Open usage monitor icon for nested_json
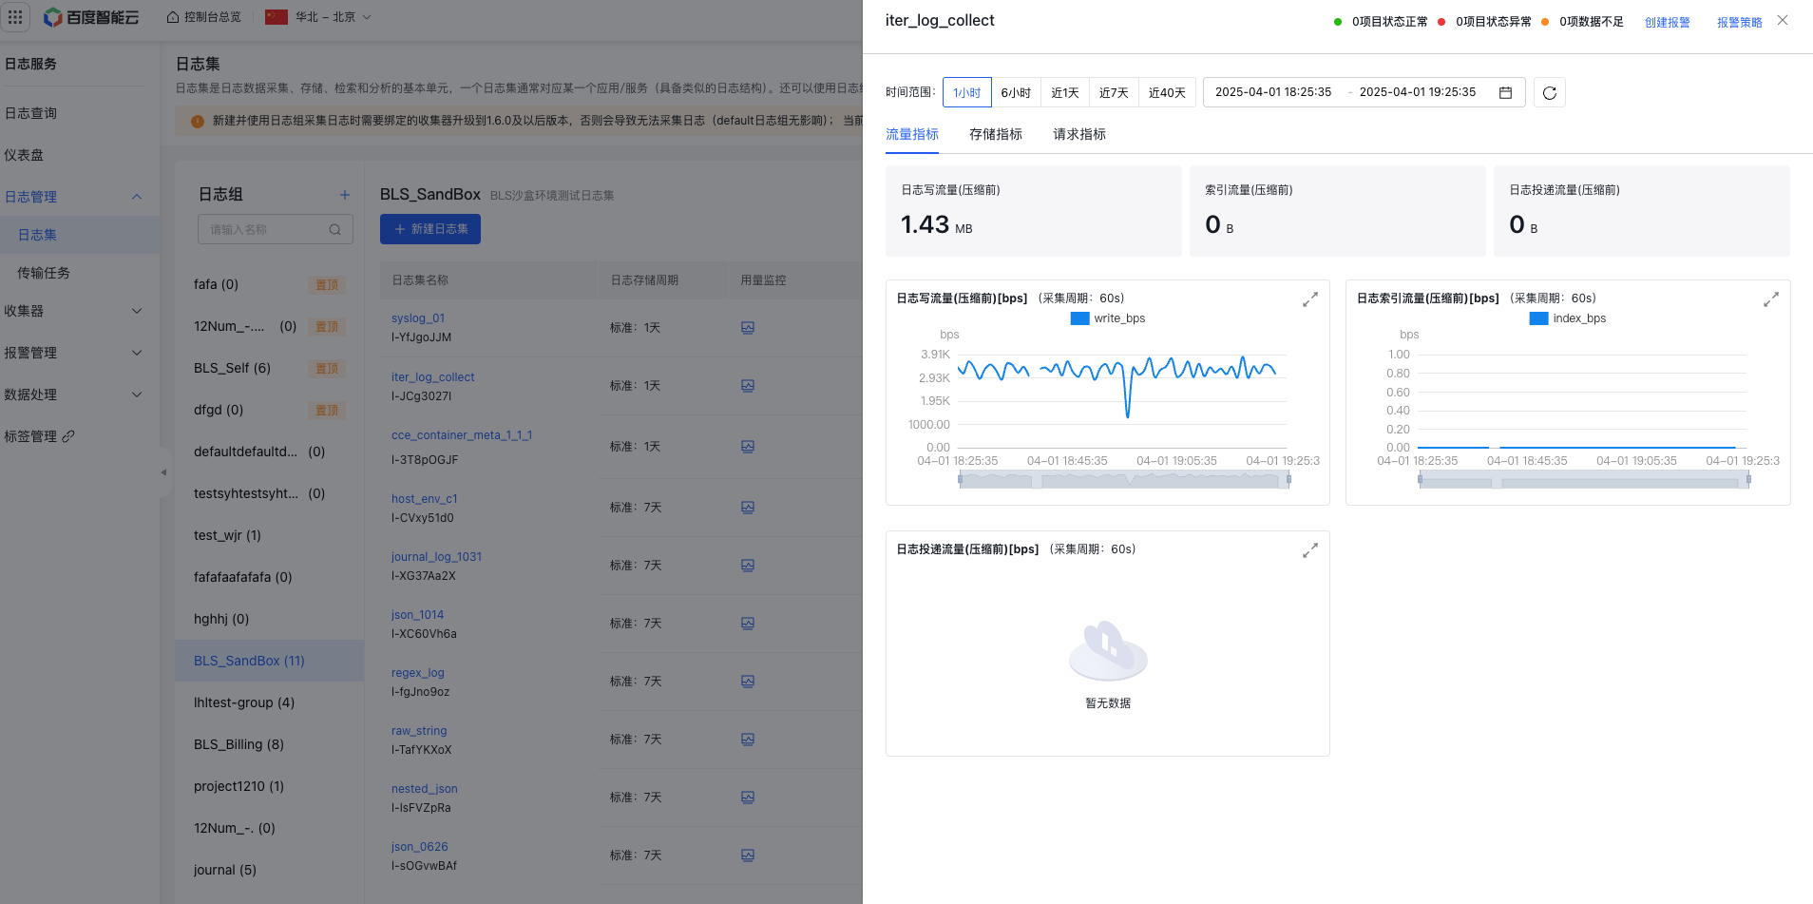Viewport: 1813px width, 904px height. pyautogui.click(x=748, y=798)
